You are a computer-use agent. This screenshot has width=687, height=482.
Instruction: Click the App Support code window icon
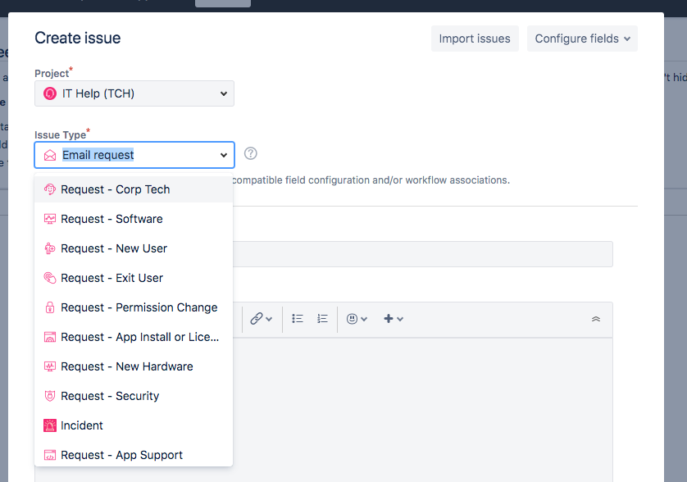[x=50, y=455]
